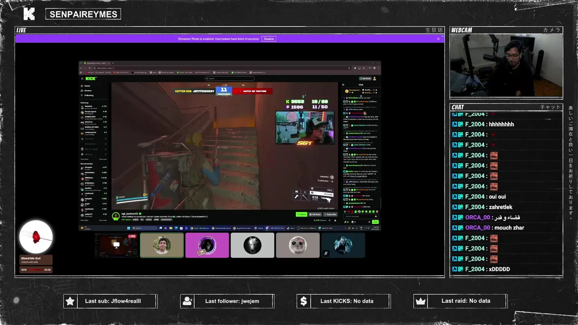Select the bearded man participant tile

point(343,245)
